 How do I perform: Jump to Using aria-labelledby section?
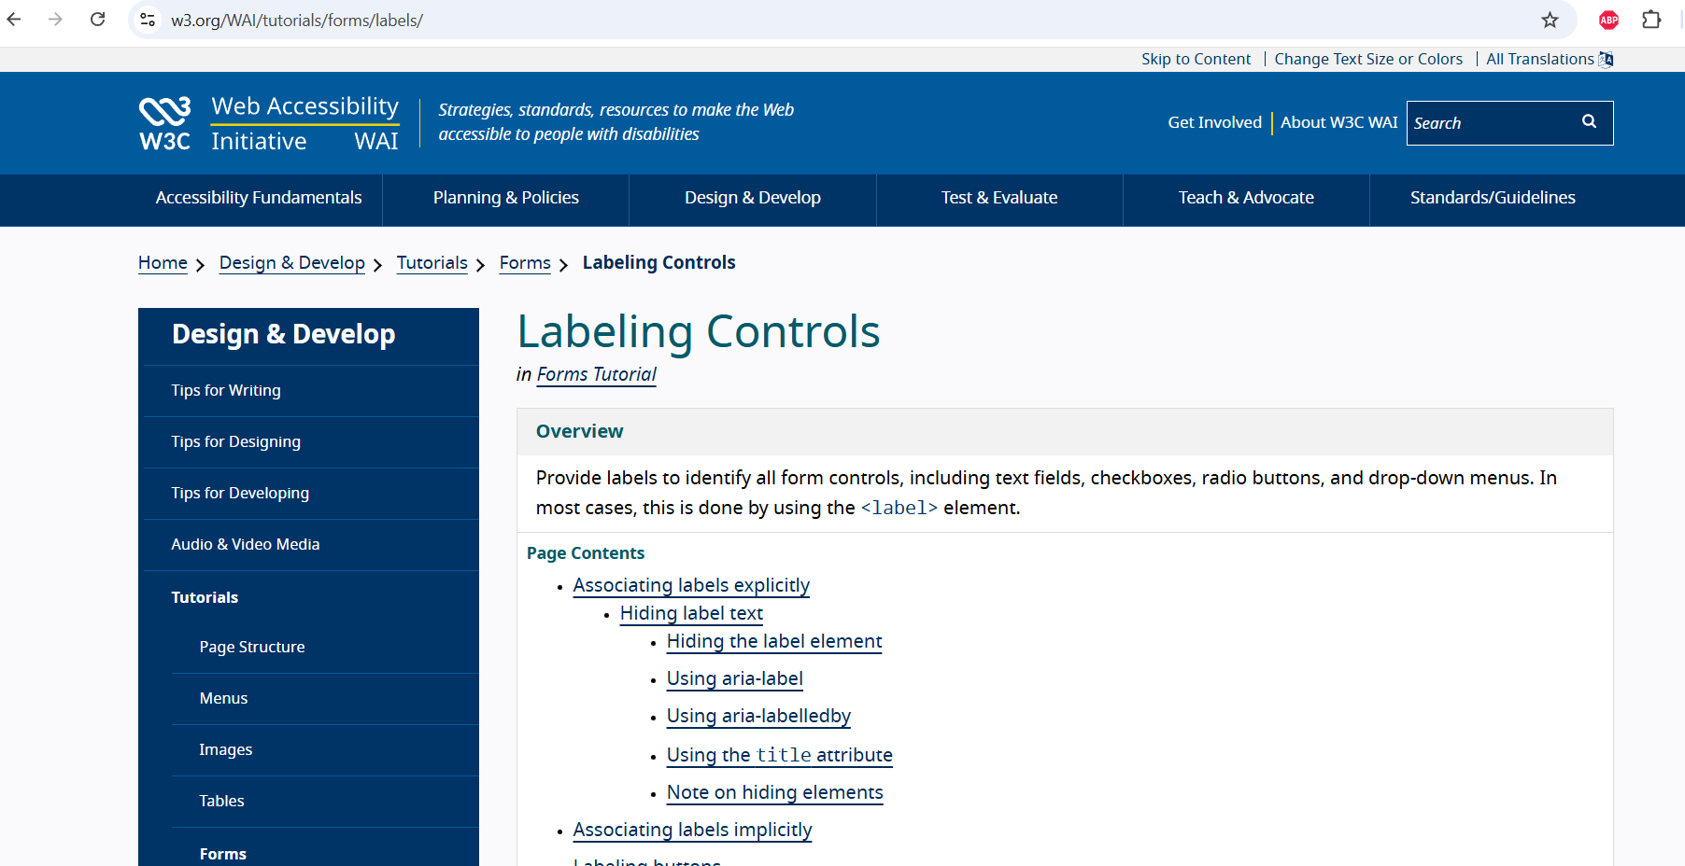tap(758, 717)
